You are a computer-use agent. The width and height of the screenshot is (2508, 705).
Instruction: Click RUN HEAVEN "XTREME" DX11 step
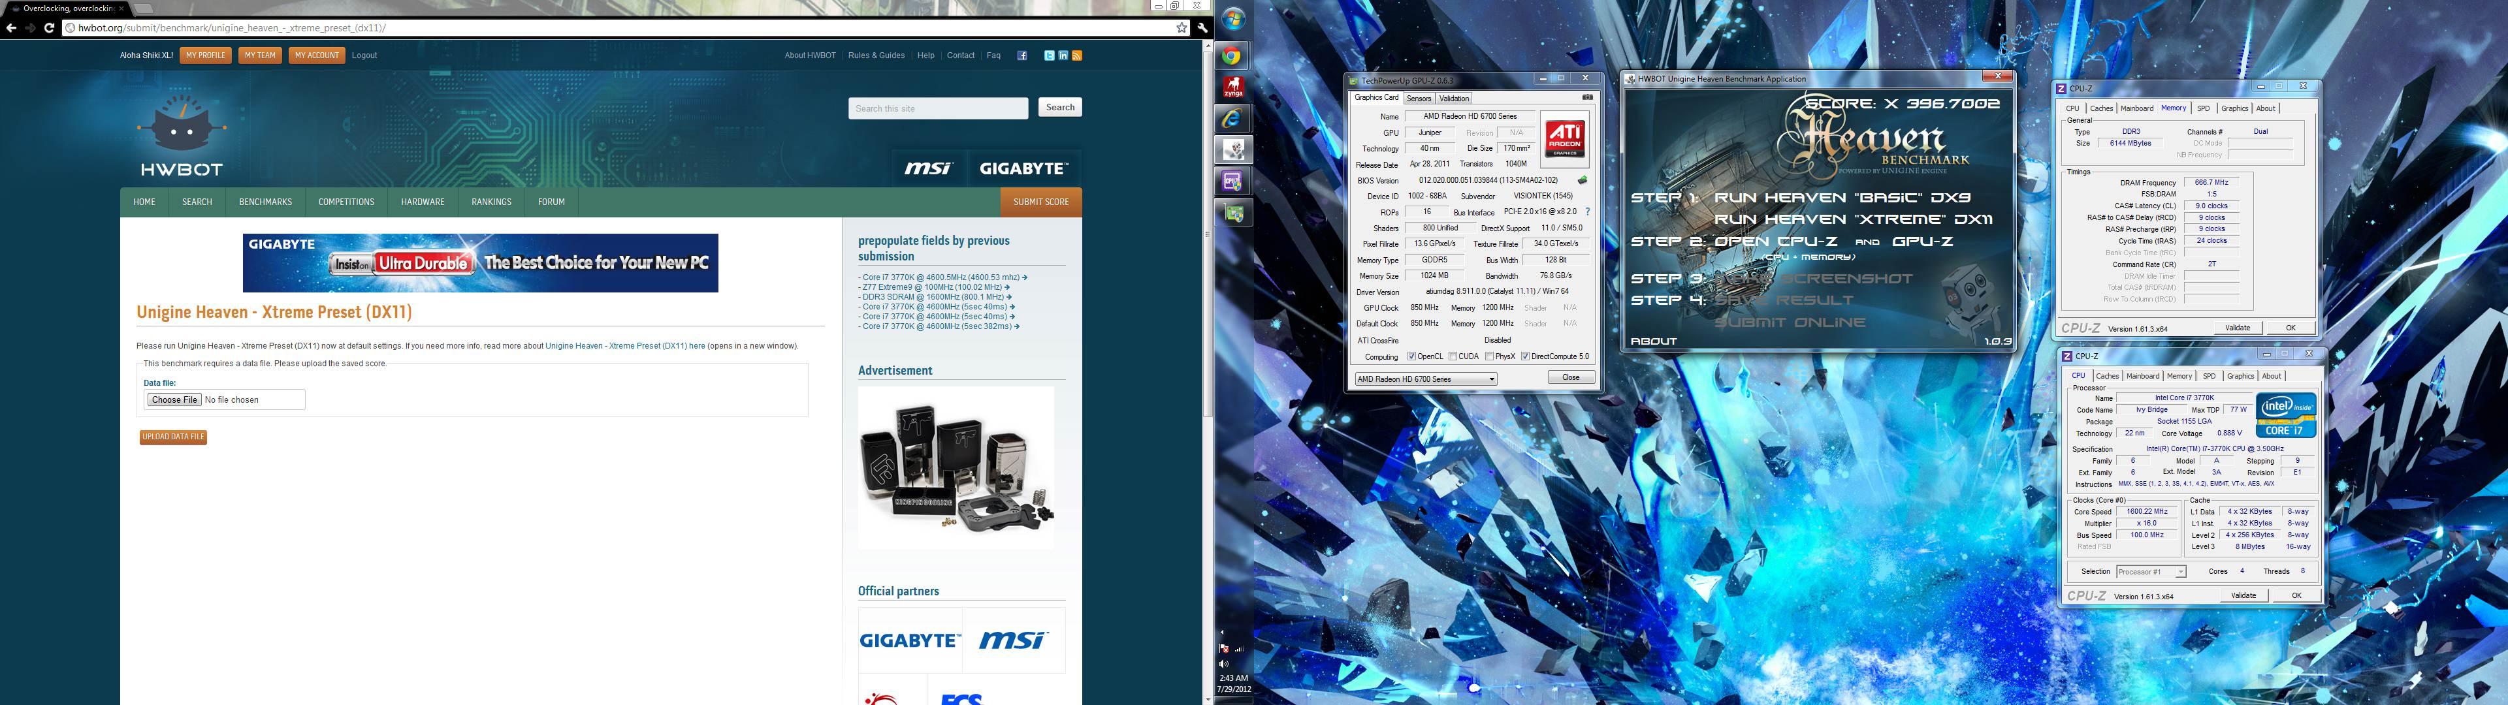click(x=1854, y=219)
